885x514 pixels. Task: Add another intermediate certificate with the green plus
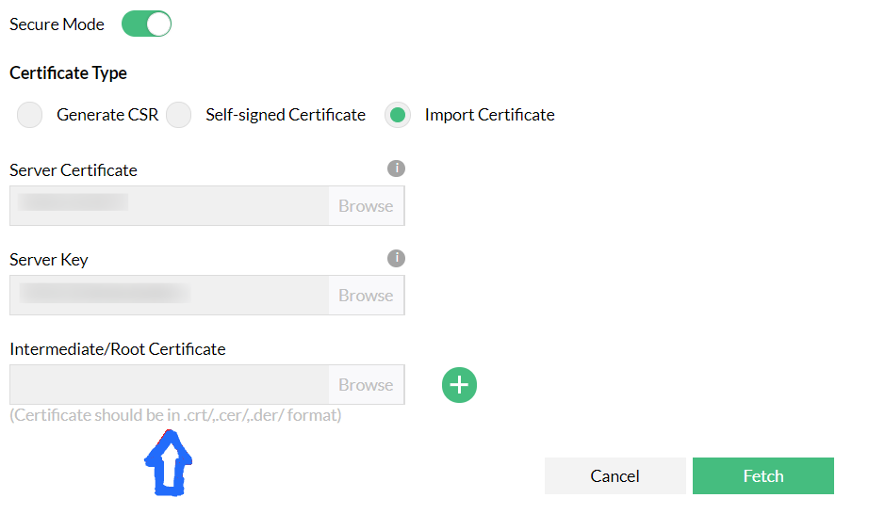459,384
